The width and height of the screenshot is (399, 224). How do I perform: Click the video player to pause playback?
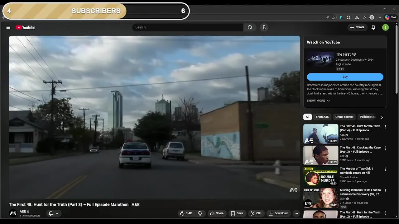[154, 117]
